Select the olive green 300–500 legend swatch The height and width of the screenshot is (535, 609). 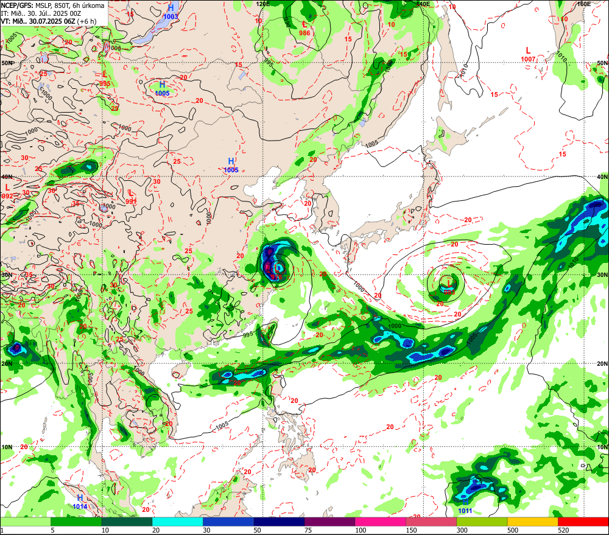coord(482,522)
